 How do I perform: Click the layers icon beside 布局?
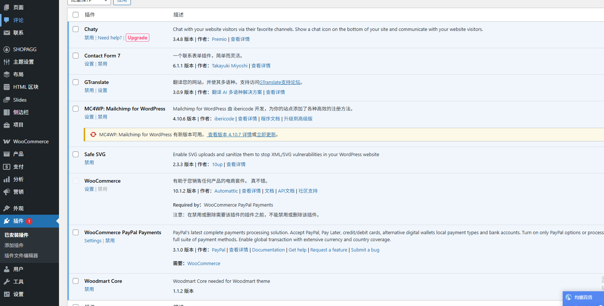[7, 74]
